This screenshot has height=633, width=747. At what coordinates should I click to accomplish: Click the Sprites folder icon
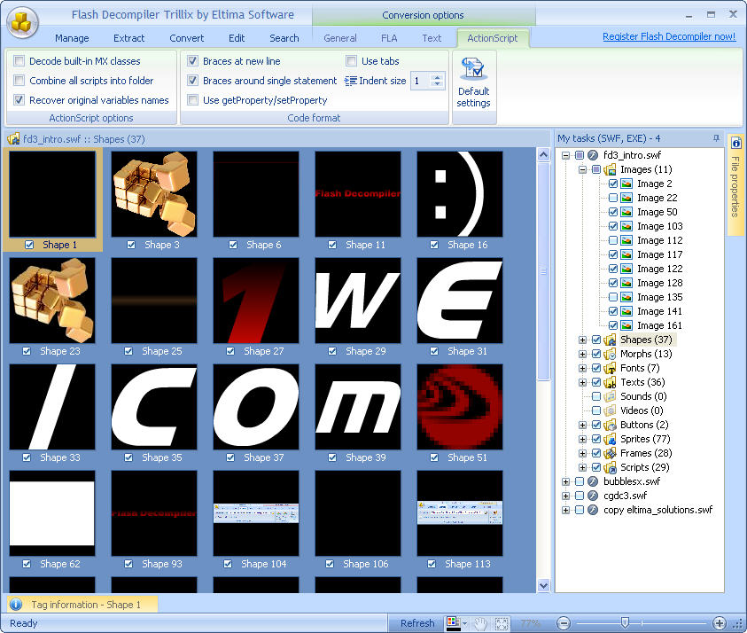pyautogui.click(x=610, y=439)
